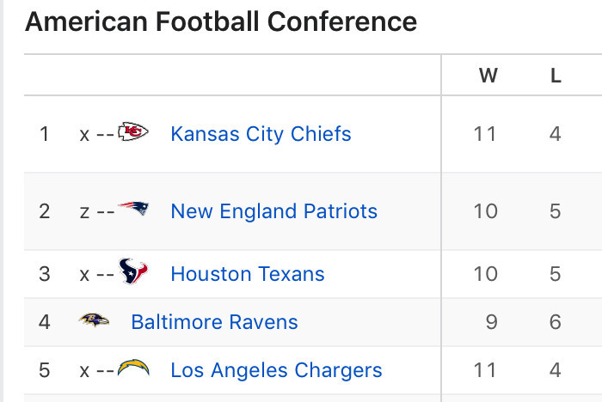Viewport: 602px width, 402px height.
Task: Click the New England Patriots logo
Action: 133,208
